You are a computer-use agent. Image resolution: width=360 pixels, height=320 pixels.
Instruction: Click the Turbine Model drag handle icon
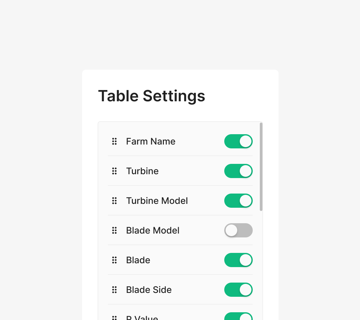click(x=114, y=201)
